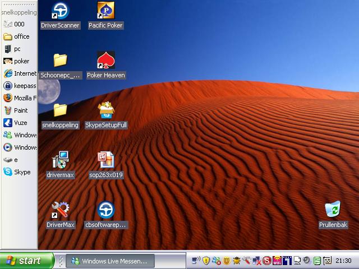Viewport: 359px width, 269px height.
Task: Select the lowercase drivermax installer icon
Action: click(60, 165)
